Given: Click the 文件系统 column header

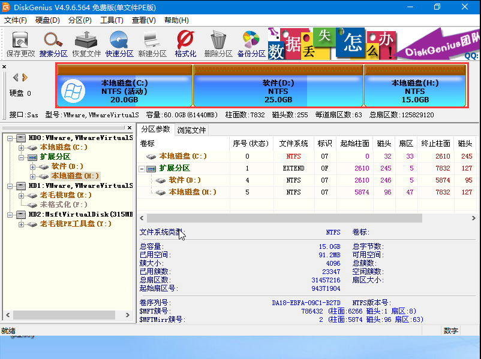Looking at the screenshot, I should coord(293,144).
